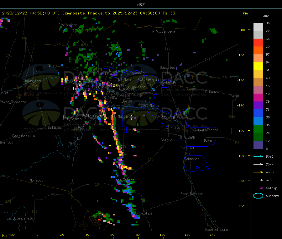Click the 'Atuel_Norte' map label

[149, 106]
